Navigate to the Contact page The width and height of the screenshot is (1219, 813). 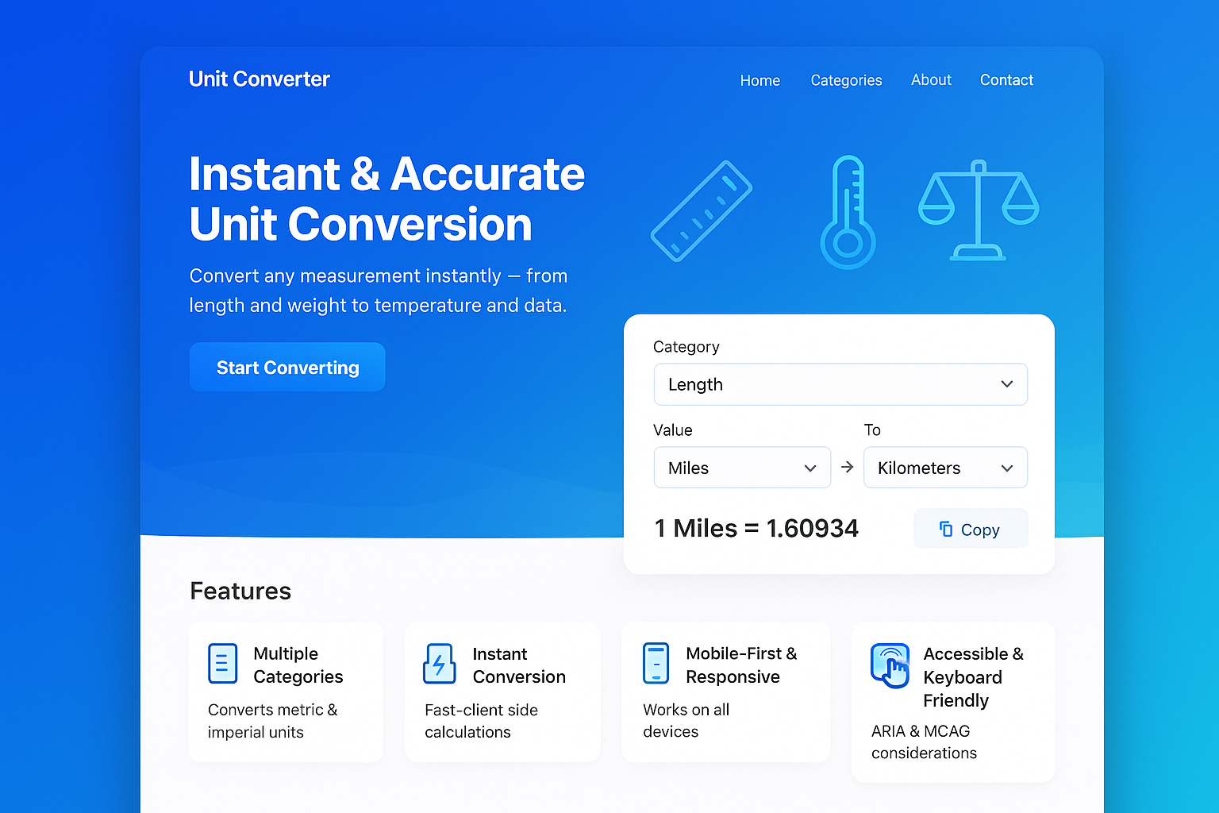coord(1006,80)
